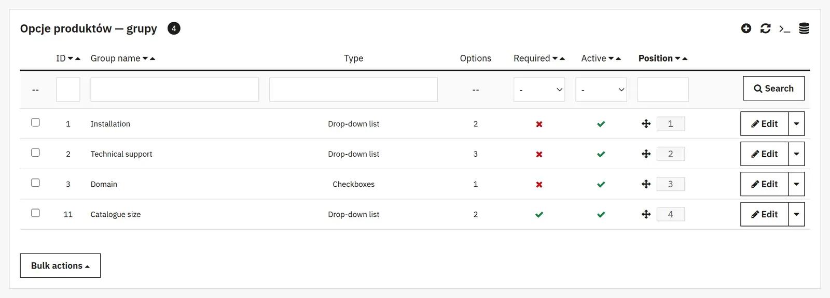Viewport: 830px width, 298px height.
Task: Open the Active filter dropdown
Action: point(601,90)
